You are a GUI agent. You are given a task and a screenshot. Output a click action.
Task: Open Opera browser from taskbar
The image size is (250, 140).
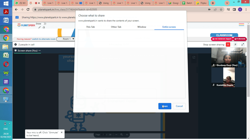(x=6, y=64)
